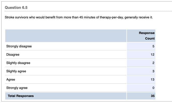Select the count 0 for Strongly agree
This screenshot has width=172, height=103.
pyautogui.click(x=153, y=88)
